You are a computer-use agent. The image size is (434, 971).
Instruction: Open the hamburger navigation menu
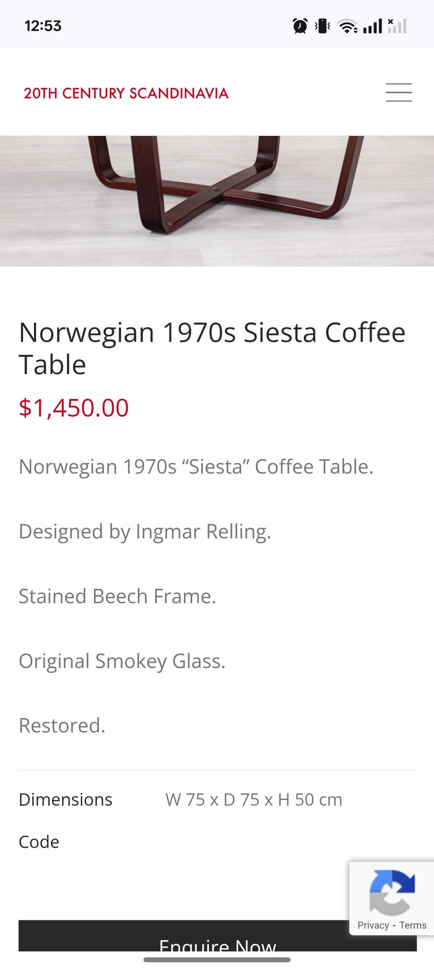click(x=399, y=93)
